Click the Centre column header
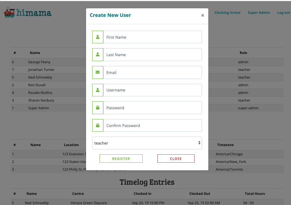Image resolution: width=291 pixels, height=205 pixels. (78, 194)
